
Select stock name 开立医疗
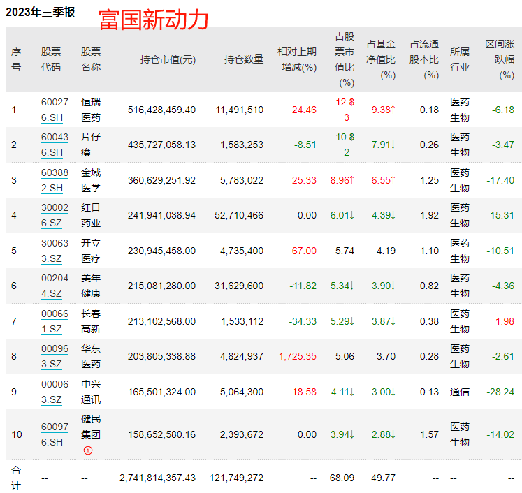point(91,251)
